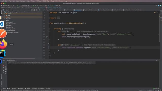Click the Search Everywhere magnifier icon
Screen dimensions: 162x91
(156, 6)
